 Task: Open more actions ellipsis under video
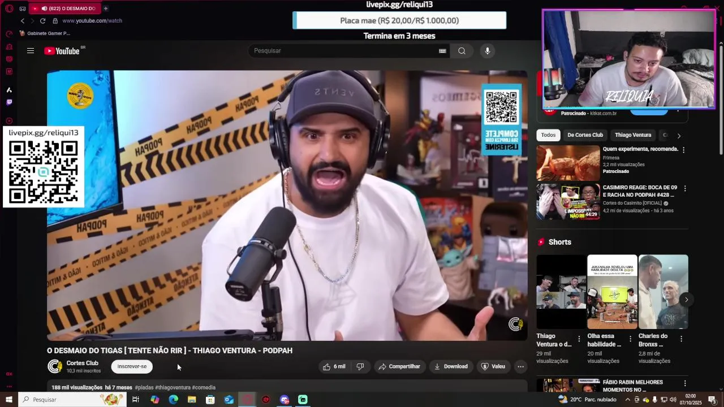520,366
